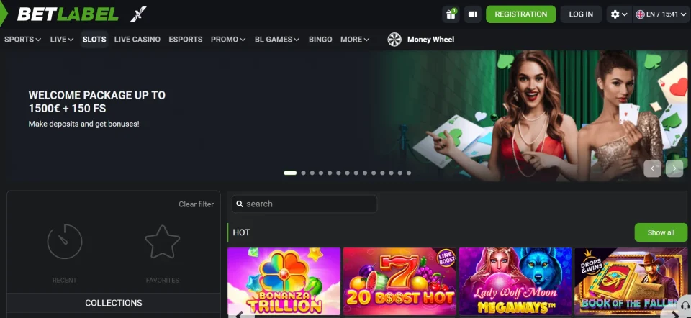Select the last banner slide dot
Screen dimensions: 691x318
click(x=409, y=173)
